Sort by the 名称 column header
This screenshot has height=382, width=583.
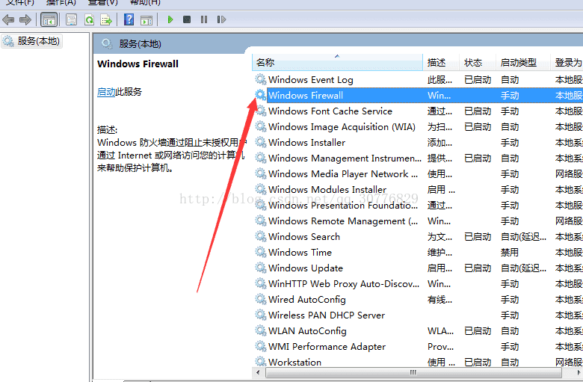point(337,62)
